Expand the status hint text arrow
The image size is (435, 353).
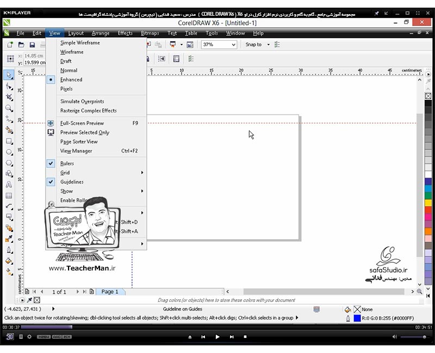(x=297, y=318)
